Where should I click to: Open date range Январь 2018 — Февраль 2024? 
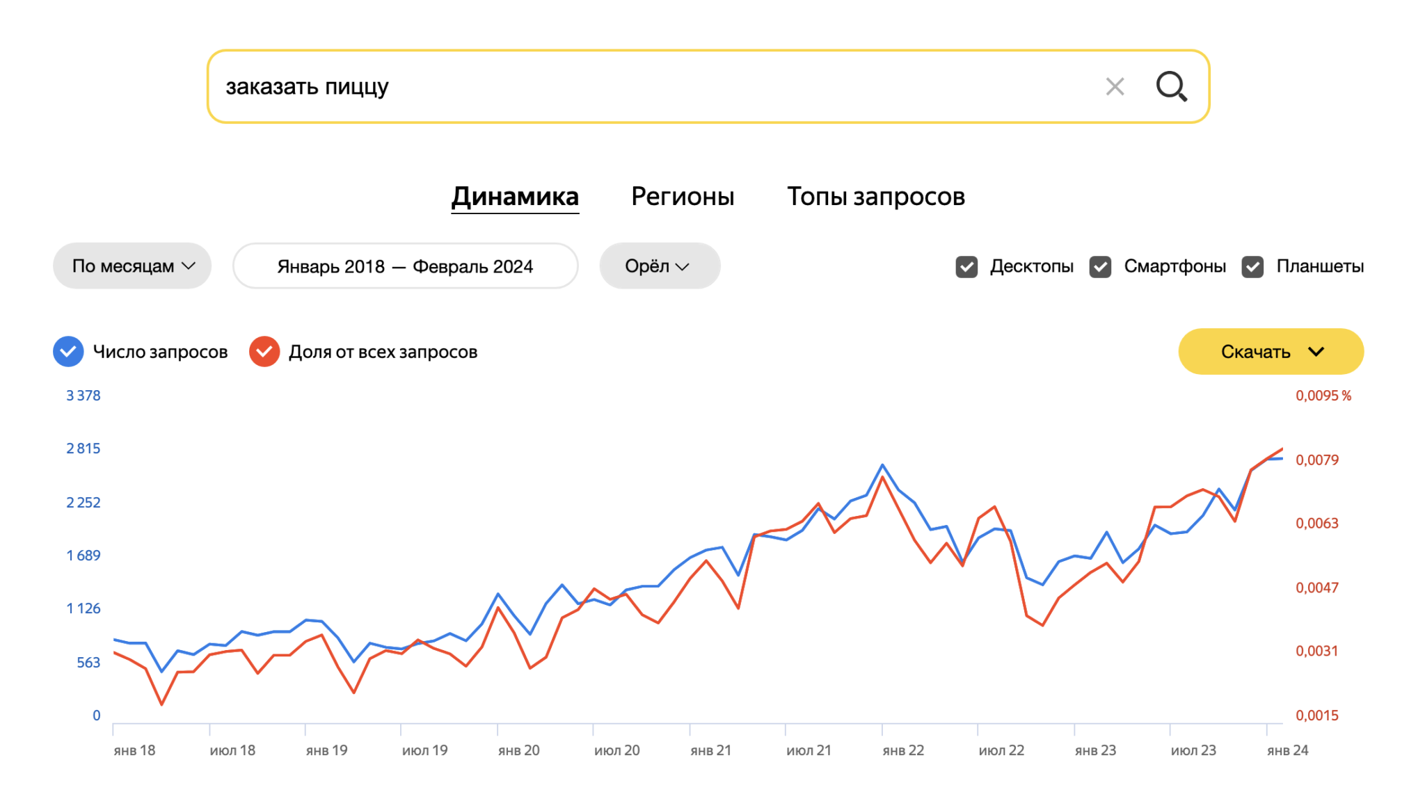405,266
